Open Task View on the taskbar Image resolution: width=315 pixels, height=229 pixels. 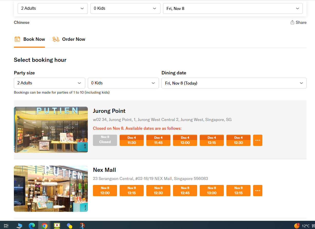tap(6, 226)
